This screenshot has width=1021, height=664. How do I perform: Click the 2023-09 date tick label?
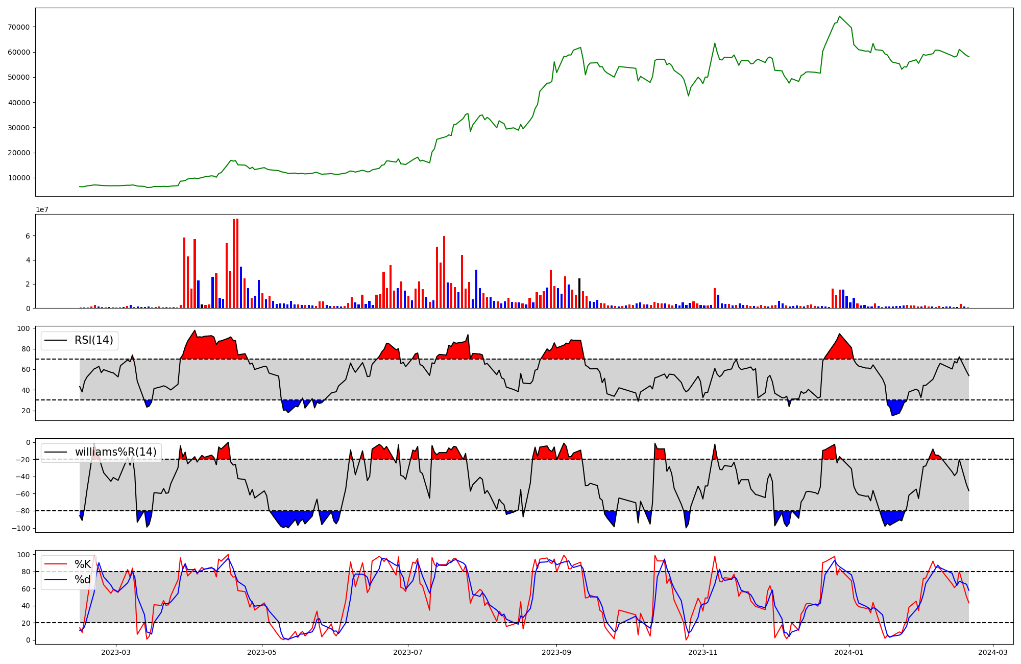556,652
